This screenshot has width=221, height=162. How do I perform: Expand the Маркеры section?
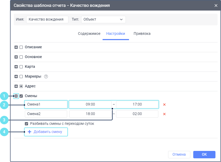coord(16,77)
